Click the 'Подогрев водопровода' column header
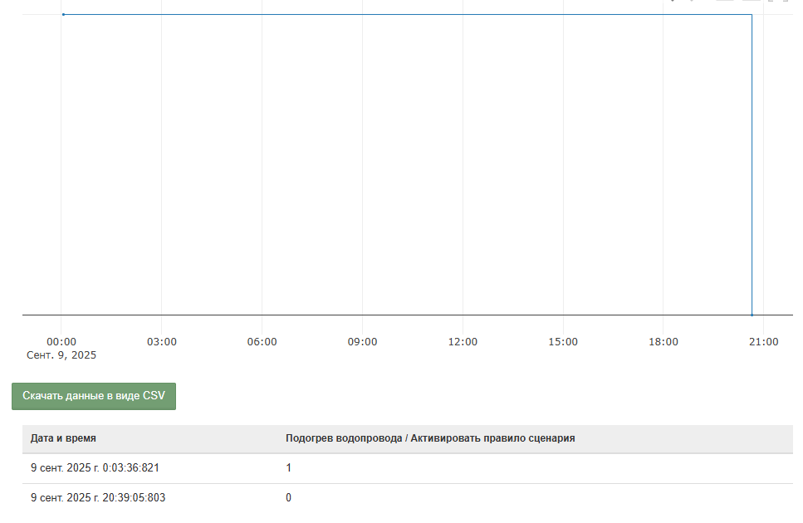803x523 pixels. pos(430,438)
